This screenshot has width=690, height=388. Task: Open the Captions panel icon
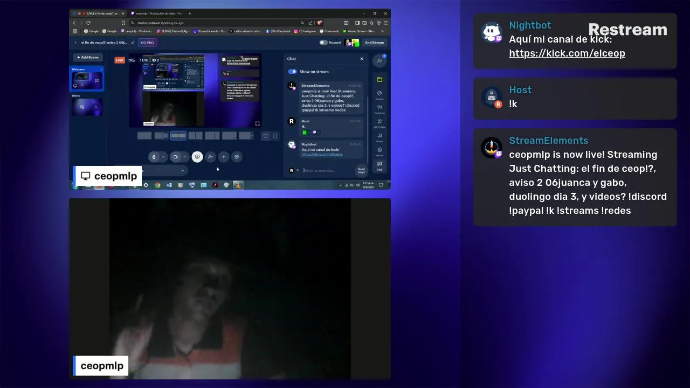(379, 109)
